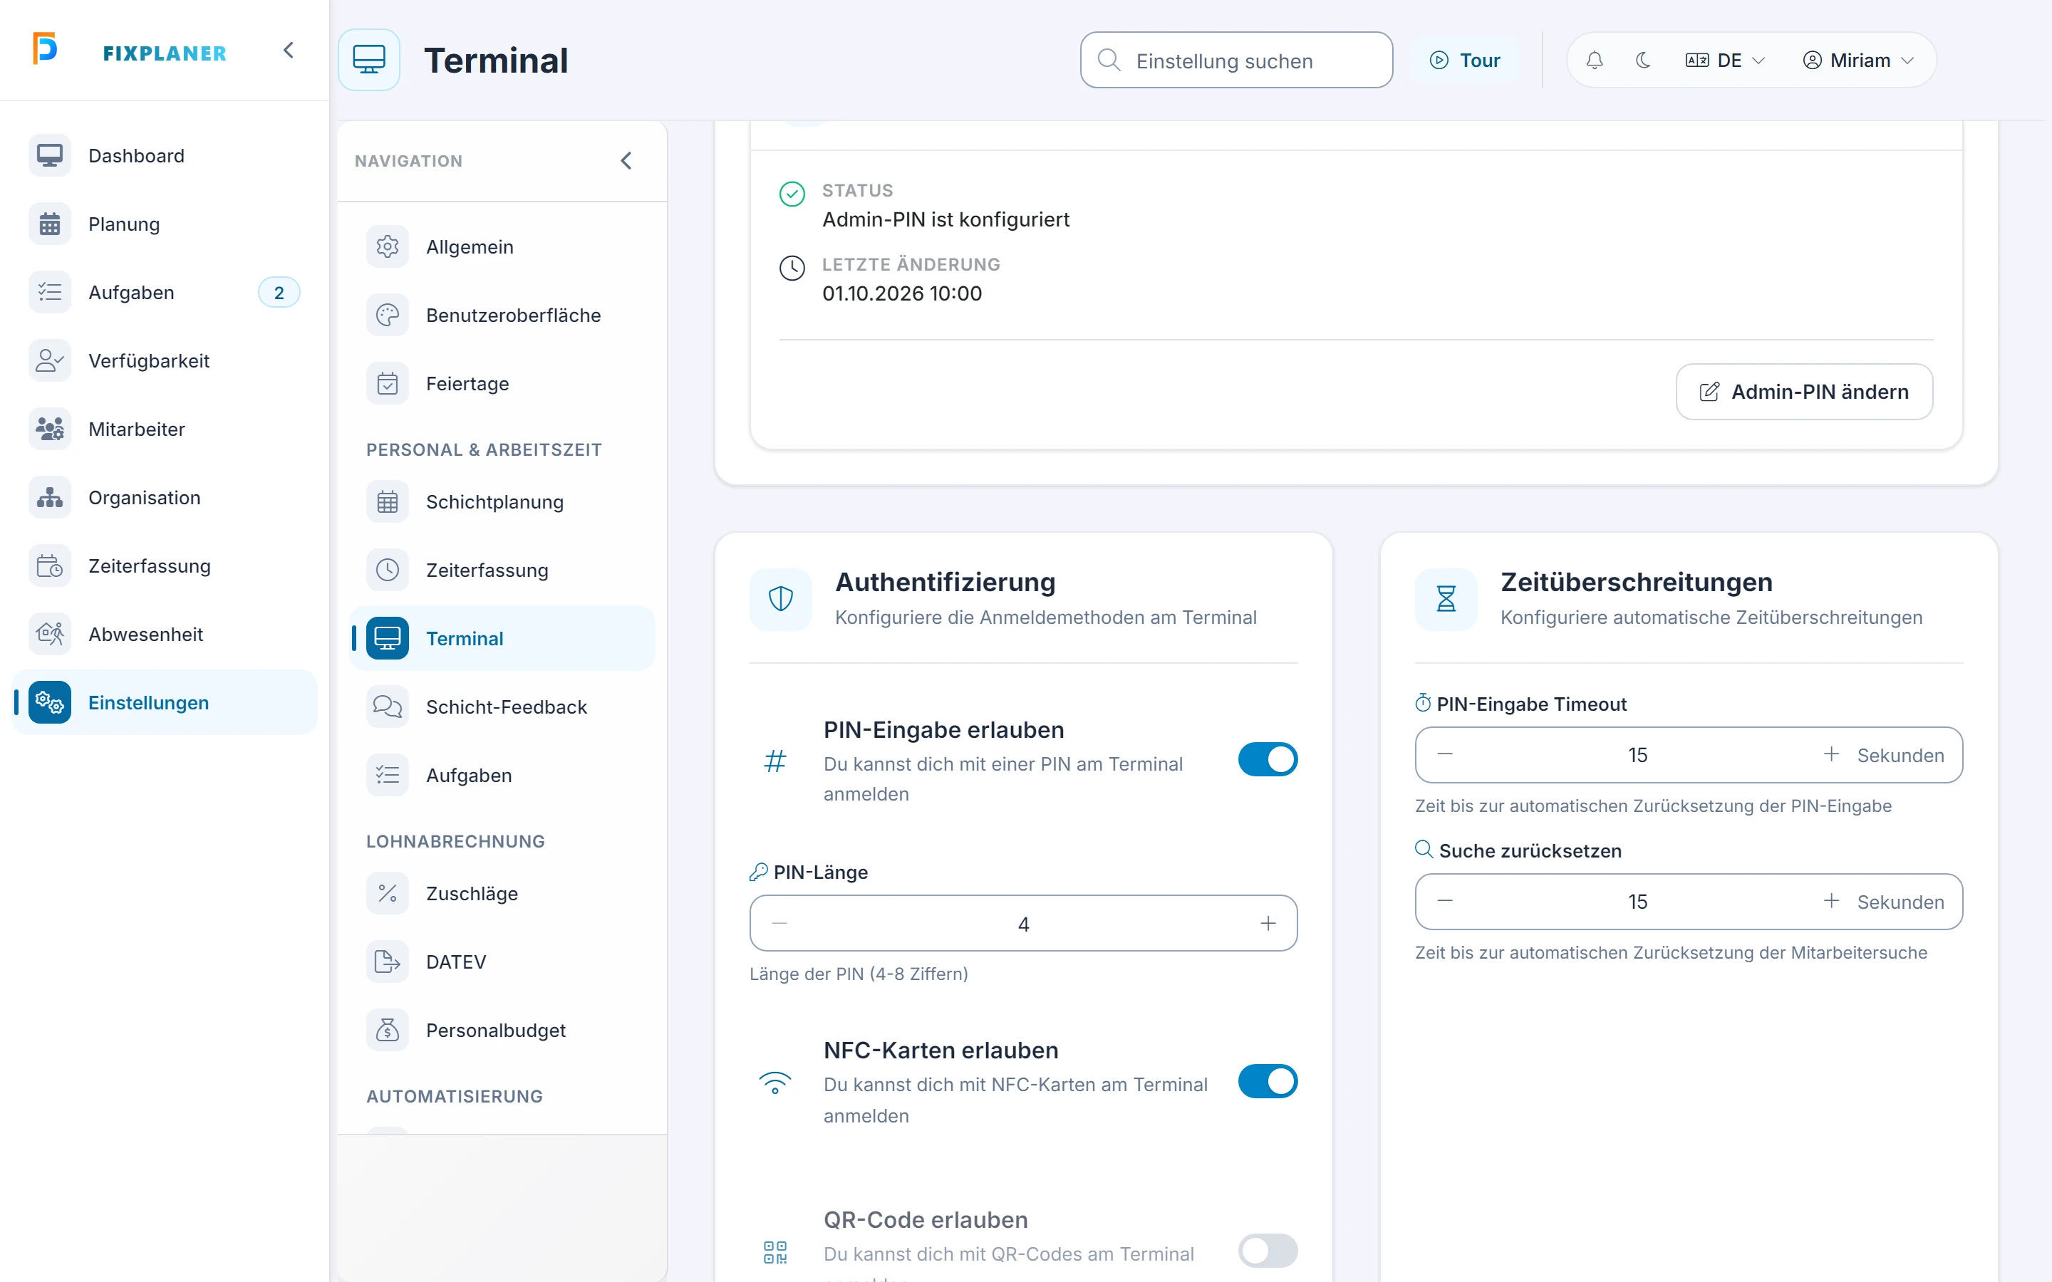Toggle NFC-Karten erlauben switch
The height and width of the screenshot is (1282, 2052).
pyautogui.click(x=1267, y=1081)
